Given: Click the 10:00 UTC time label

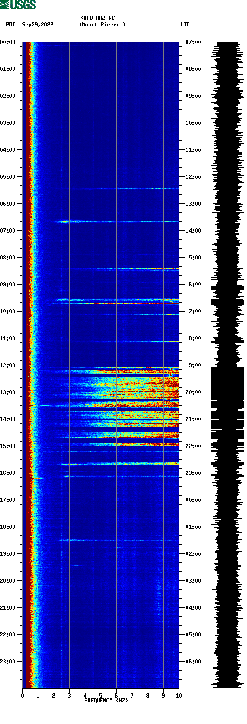Looking at the screenshot, I should tap(193, 123).
